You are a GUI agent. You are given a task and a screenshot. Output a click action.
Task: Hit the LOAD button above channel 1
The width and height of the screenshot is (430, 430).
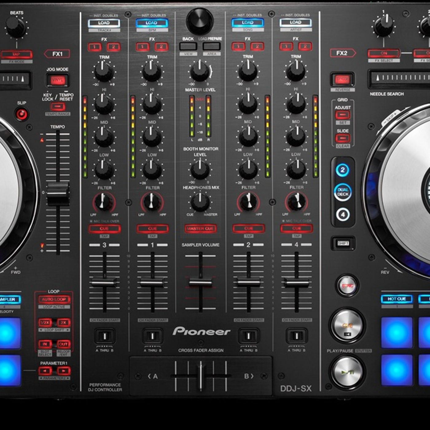152,23
